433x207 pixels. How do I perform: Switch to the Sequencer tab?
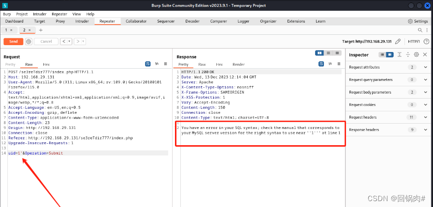(166, 21)
